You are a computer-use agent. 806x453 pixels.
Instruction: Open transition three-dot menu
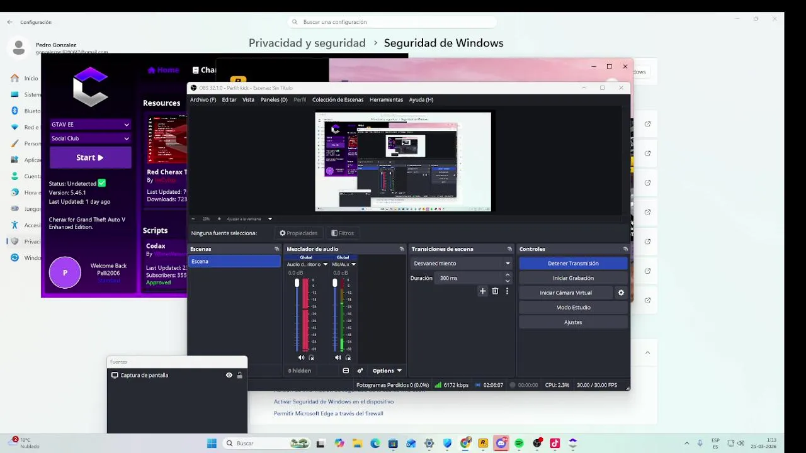point(507,291)
